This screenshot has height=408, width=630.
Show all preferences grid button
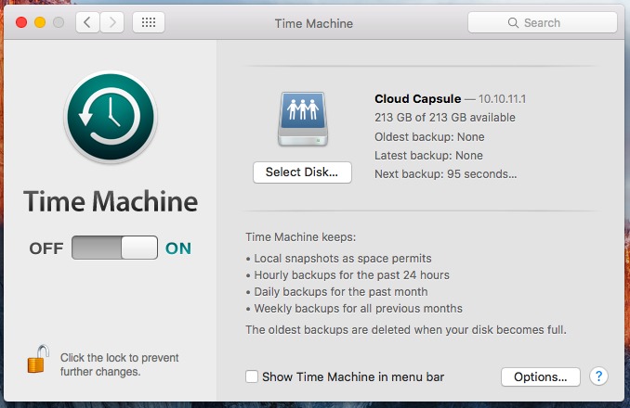[x=149, y=22]
